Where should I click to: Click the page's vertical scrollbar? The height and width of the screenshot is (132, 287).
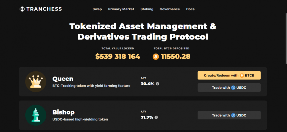pos(286,38)
